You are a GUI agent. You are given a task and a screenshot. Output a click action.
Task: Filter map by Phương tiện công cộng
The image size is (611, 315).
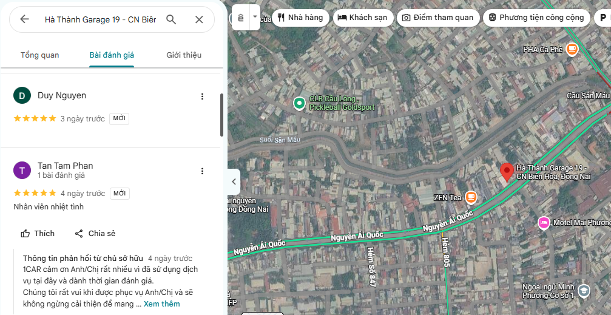[536, 18]
